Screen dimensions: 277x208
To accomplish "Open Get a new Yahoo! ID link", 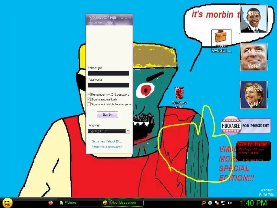I will tap(107, 141).
